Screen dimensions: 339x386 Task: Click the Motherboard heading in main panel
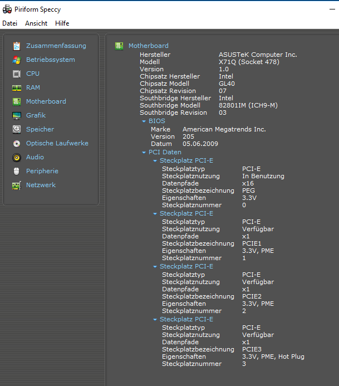click(148, 46)
